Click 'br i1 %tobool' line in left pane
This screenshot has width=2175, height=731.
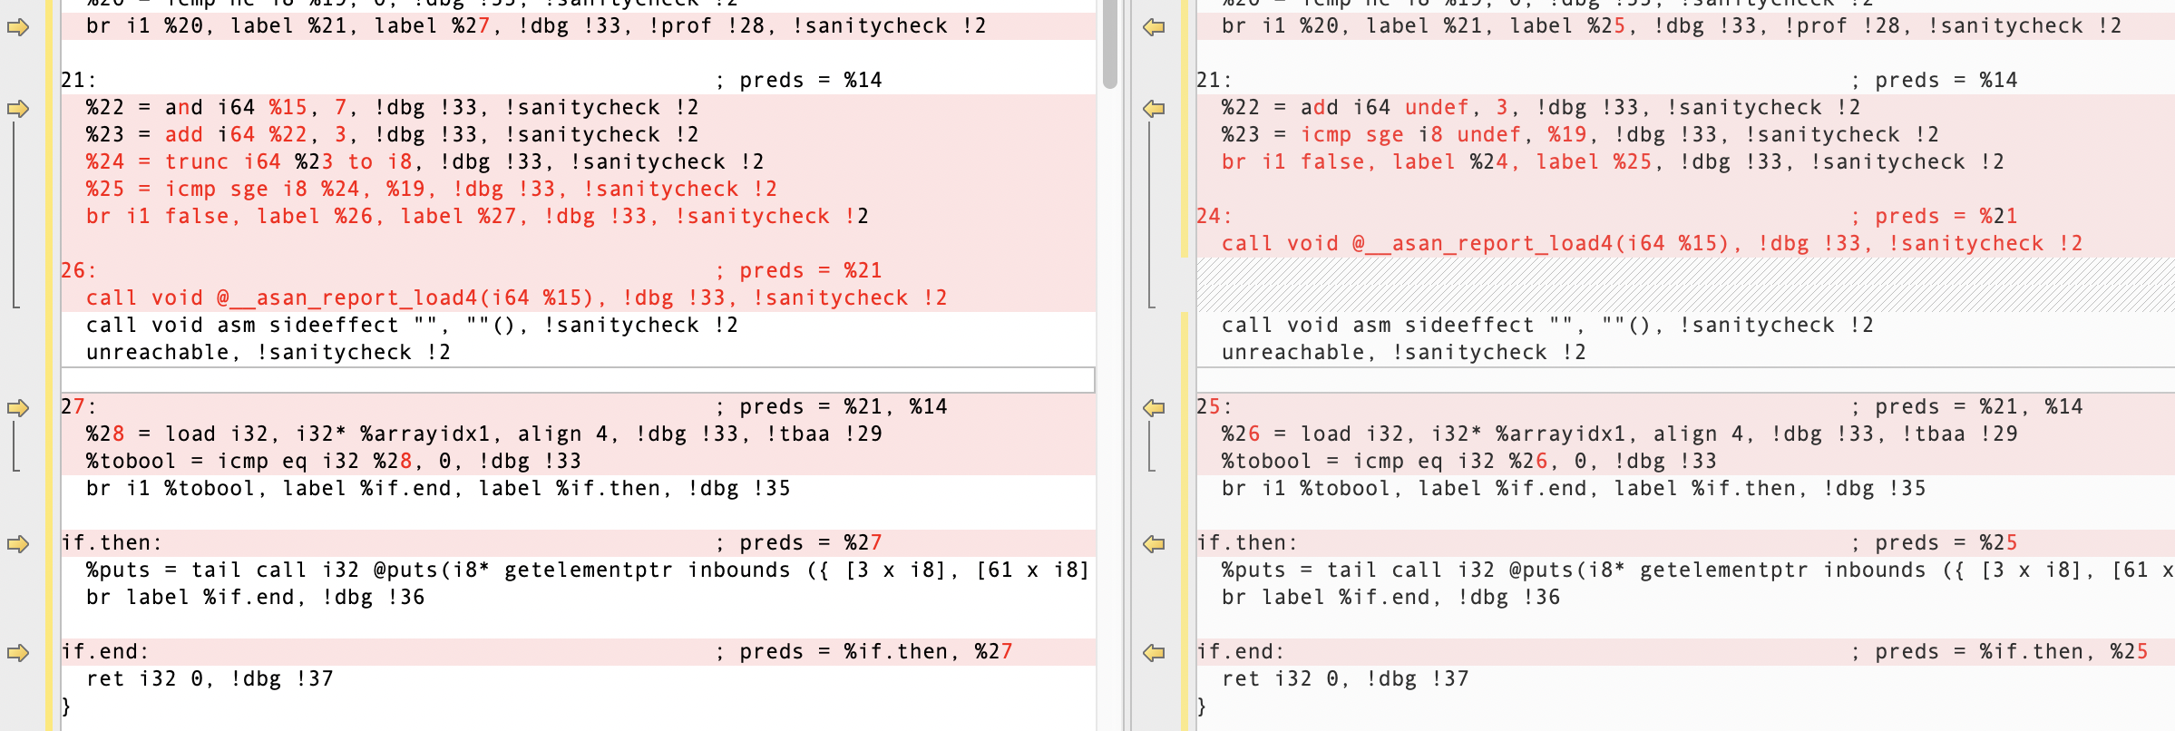438,489
